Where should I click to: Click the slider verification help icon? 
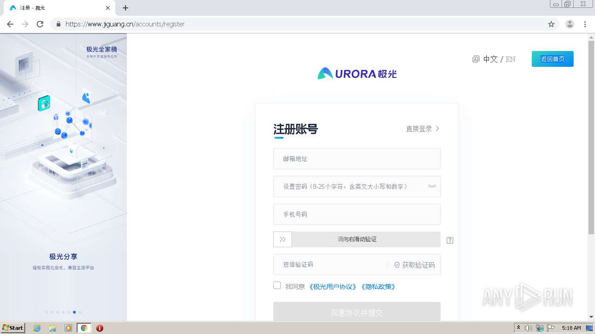tap(450, 240)
